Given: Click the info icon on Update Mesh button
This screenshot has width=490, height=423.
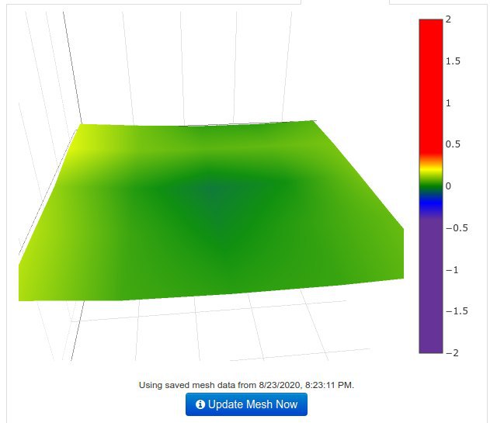Looking at the screenshot, I should (200, 404).
